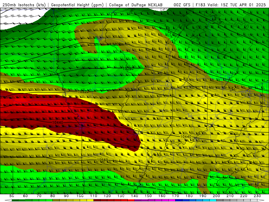This screenshot has height=202, width=269.
Task: Click the 'College of DuPage NEXLAB' text
Action: click(x=136, y=5)
